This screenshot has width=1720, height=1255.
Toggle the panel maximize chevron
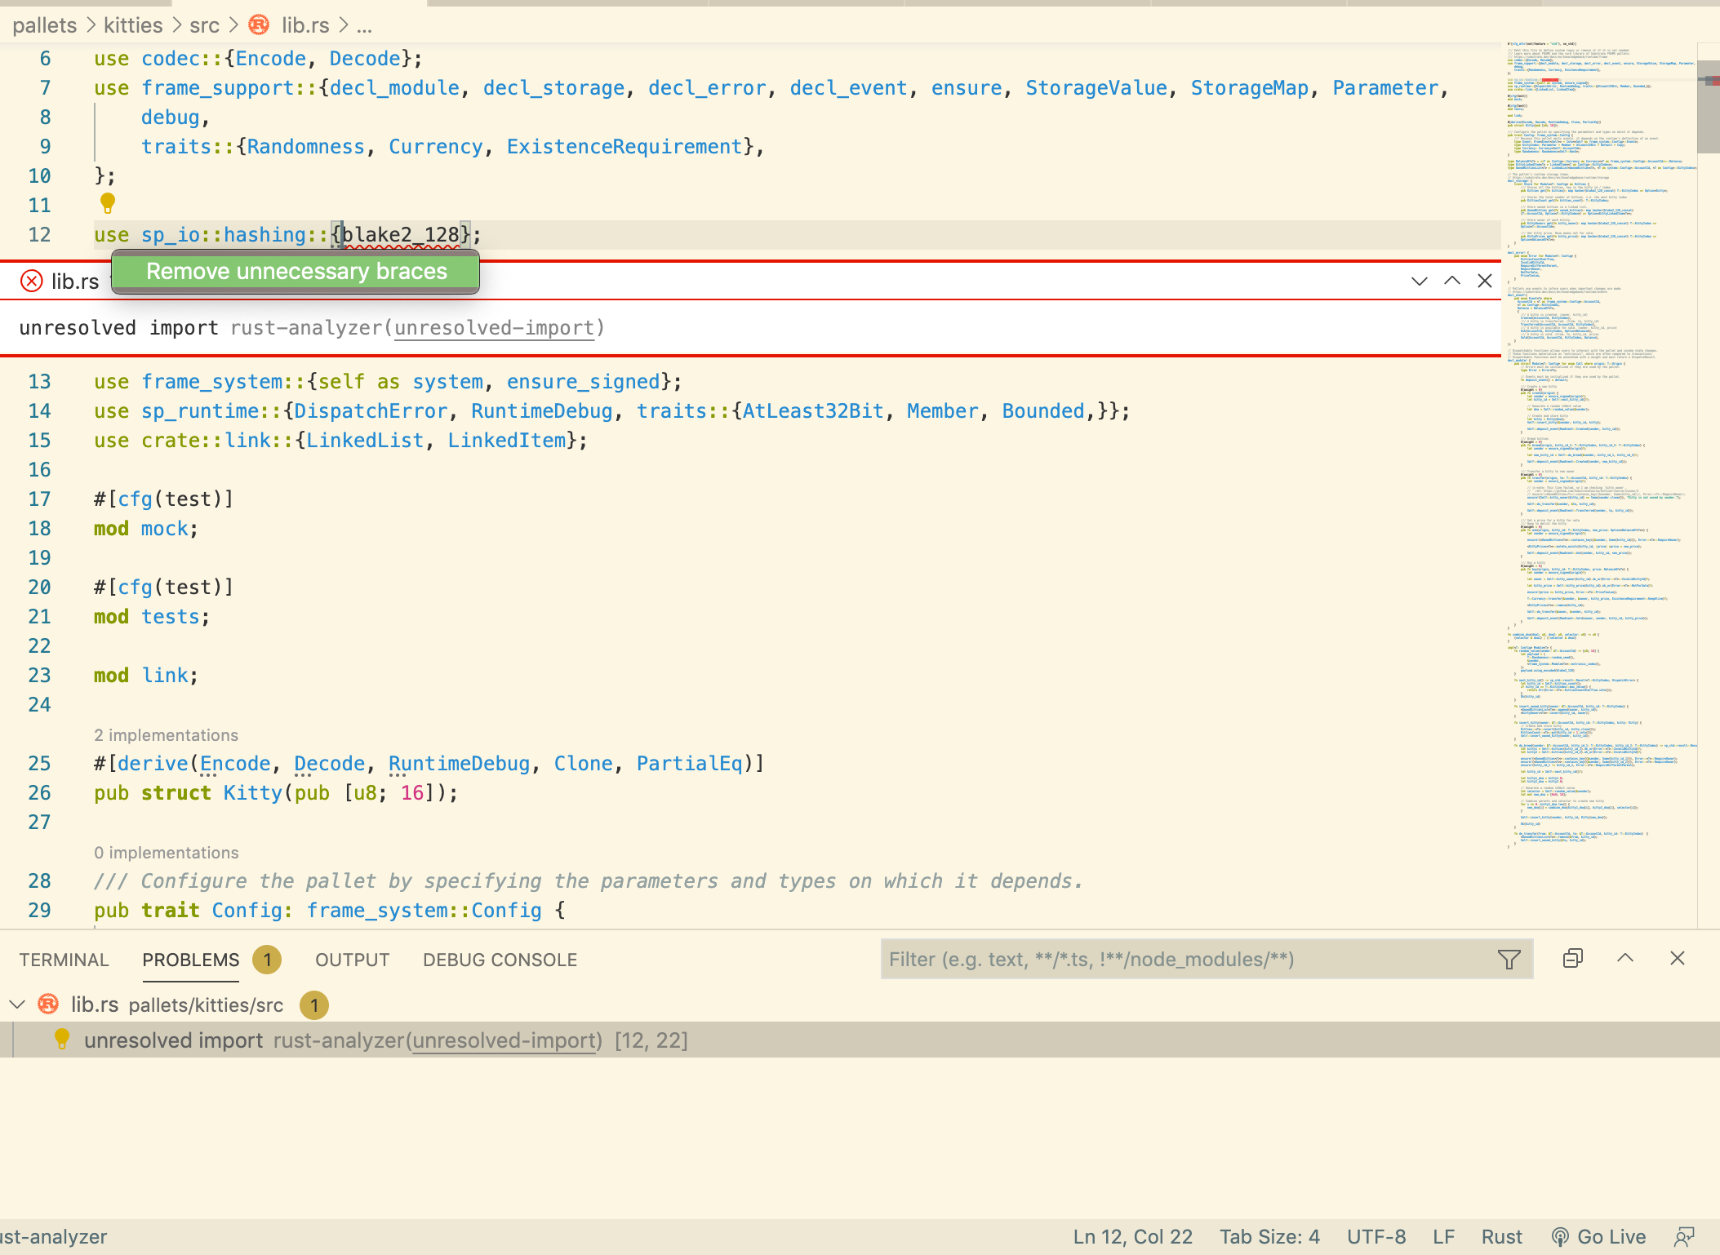tap(1624, 959)
